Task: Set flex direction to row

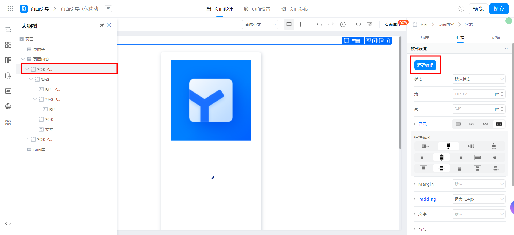Action: click(425, 146)
